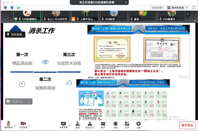Viewport: 198px width, 131px height.
Task: Click the blue security shield icon
Action: (12, 8)
